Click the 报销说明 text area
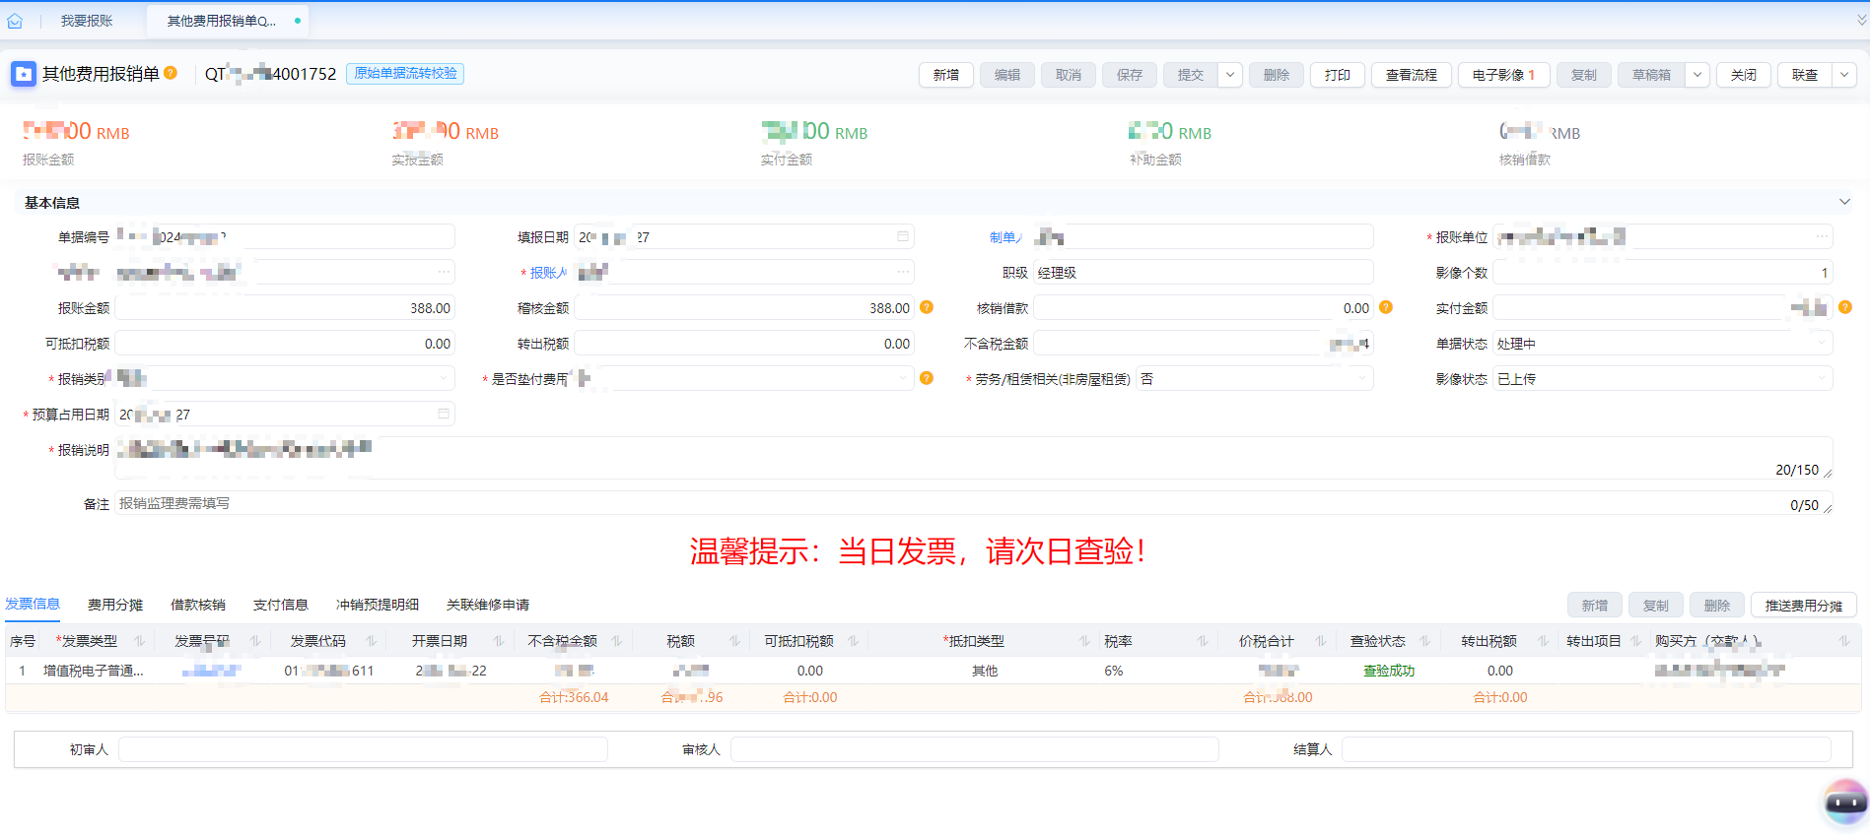The height and width of the screenshot is (835, 1870). pos(974,458)
